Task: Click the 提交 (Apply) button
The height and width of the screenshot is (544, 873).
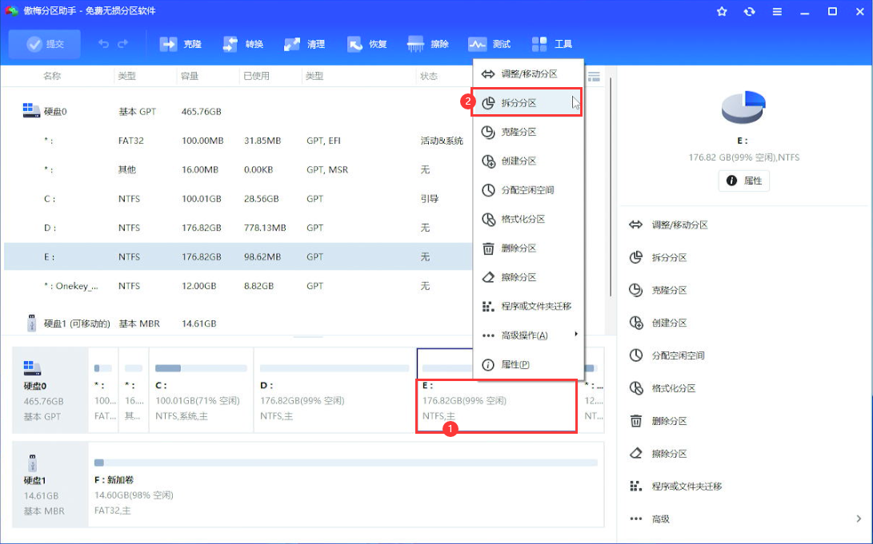Action: point(45,44)
